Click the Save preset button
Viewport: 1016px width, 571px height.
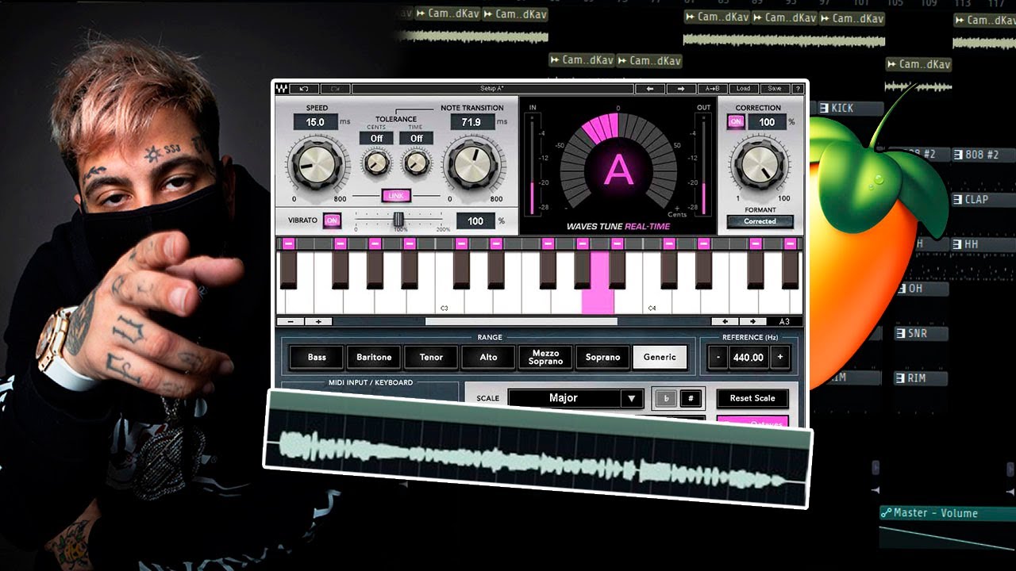pos(774,89)
